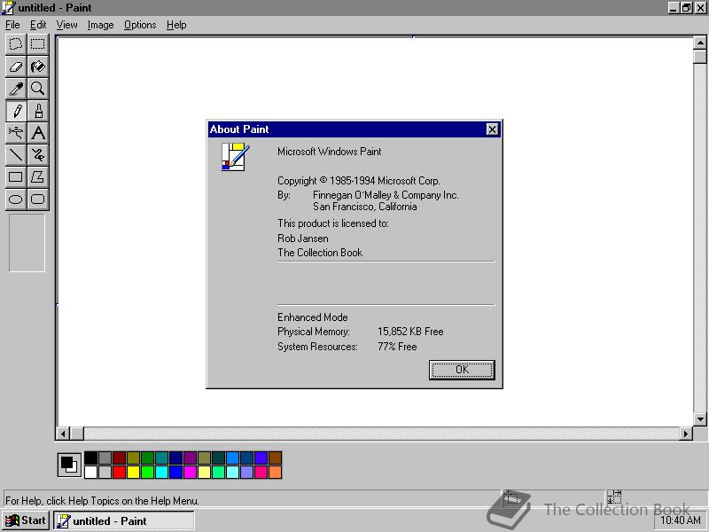The width and height of the screenshot is (709, 532).
Task: Select the Free-Form Select tool
Action: [16, 44]
